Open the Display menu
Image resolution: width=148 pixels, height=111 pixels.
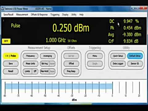pos(65,15)
